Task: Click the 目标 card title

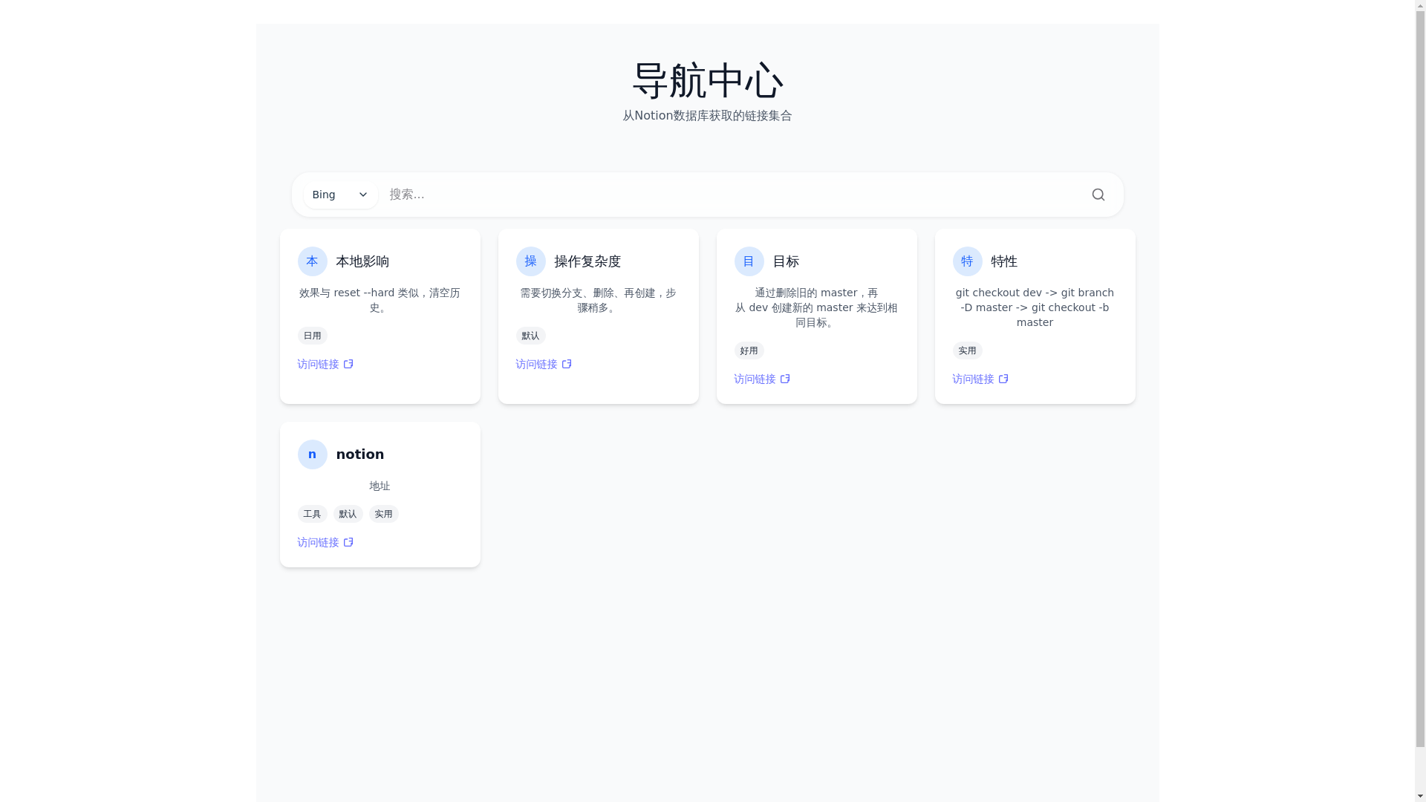Action: pyautogui.click(x=786, y=261)
